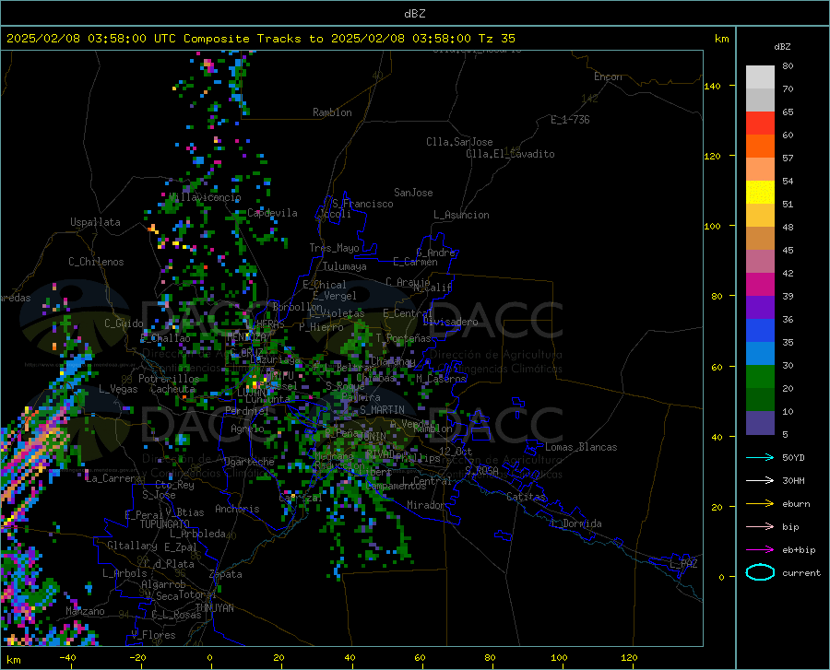Click the 'Ramblon' label near the top
The width and height of the screenshot is (830, 670).
coord(332,112)
